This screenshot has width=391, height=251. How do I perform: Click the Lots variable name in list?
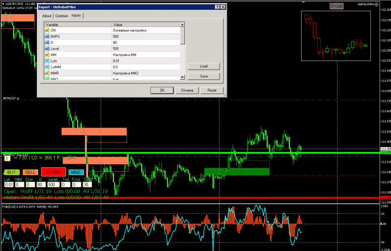[x=54, y=61]
